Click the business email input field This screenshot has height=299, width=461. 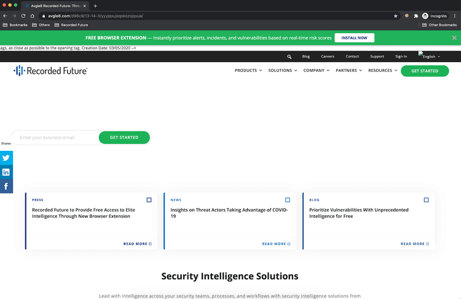point(55,137)
